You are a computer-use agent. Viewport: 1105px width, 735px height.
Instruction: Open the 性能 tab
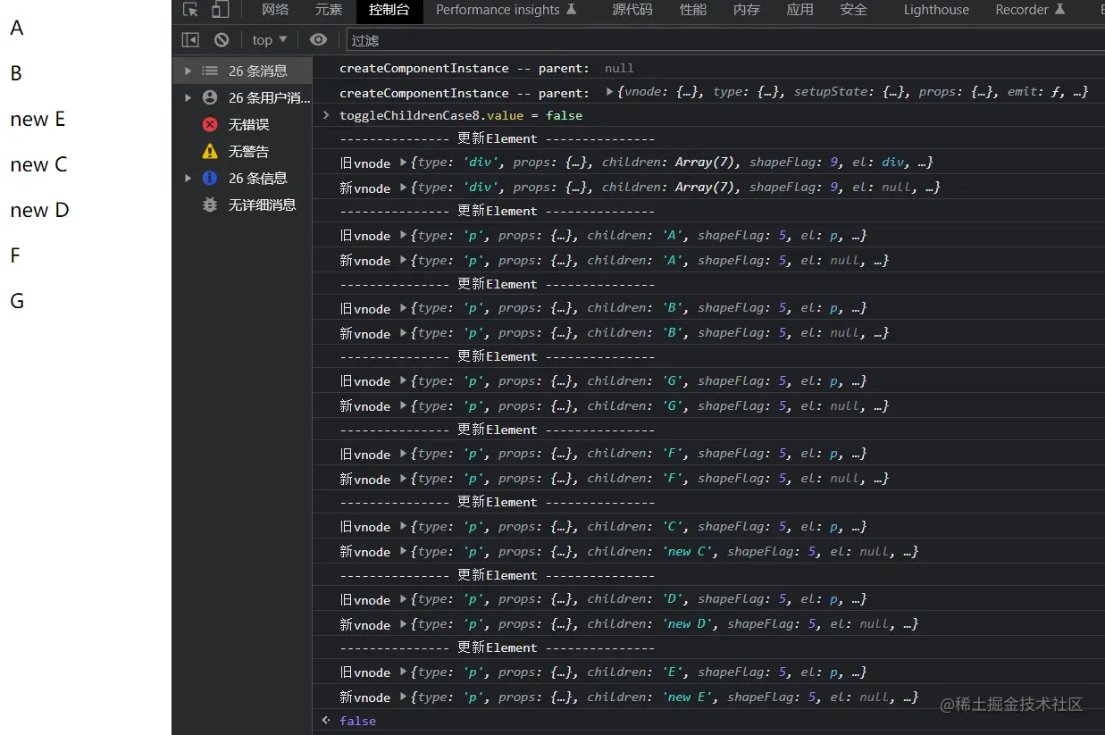692,10
